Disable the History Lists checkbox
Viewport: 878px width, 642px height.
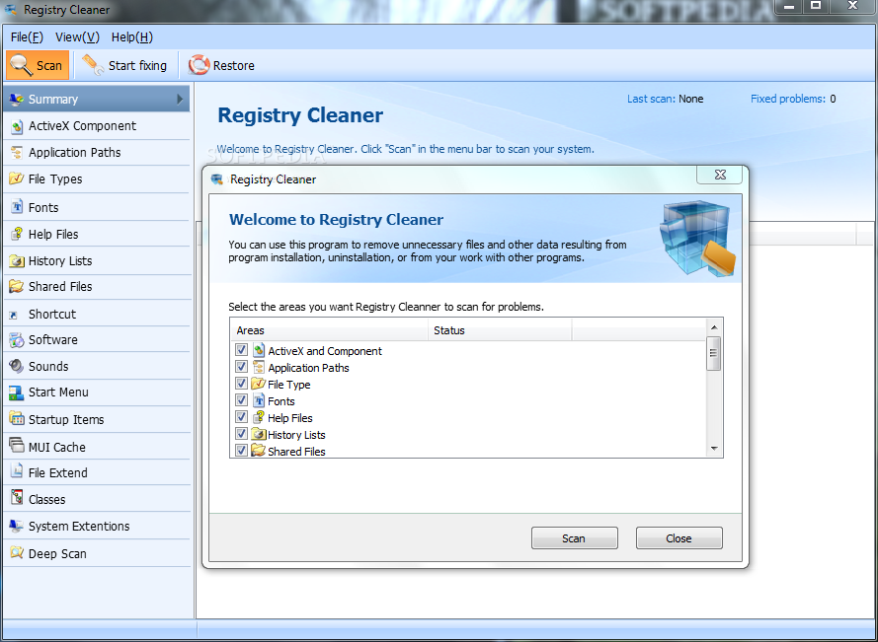[241, 434]
